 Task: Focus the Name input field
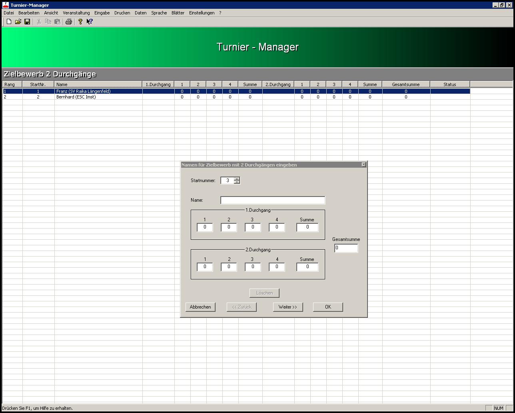click(x=273, y=200)
